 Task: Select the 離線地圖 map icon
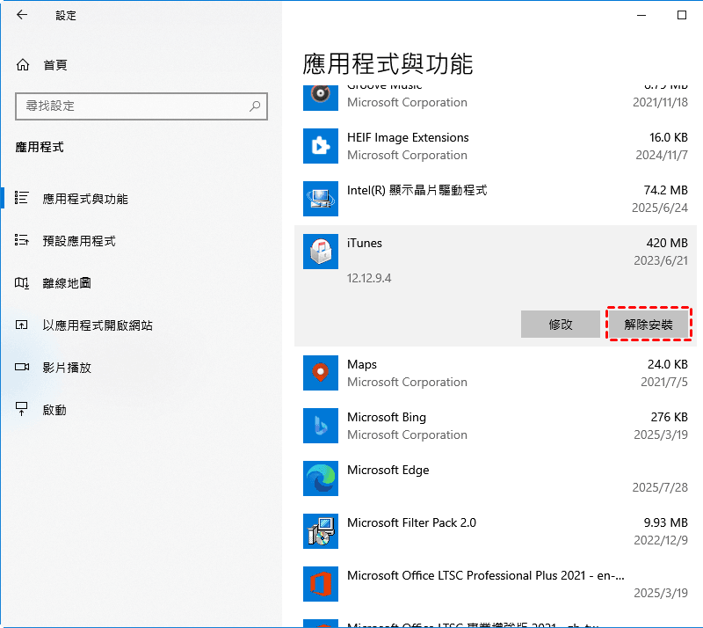(21, 282)
